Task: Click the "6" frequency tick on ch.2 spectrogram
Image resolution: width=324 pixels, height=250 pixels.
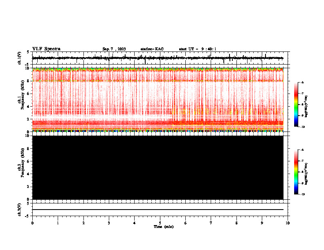Action: [29, 161]
